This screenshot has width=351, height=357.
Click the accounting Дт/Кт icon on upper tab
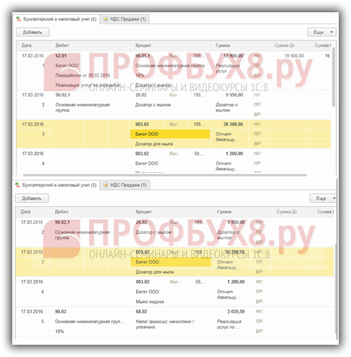tap(18, 19)
